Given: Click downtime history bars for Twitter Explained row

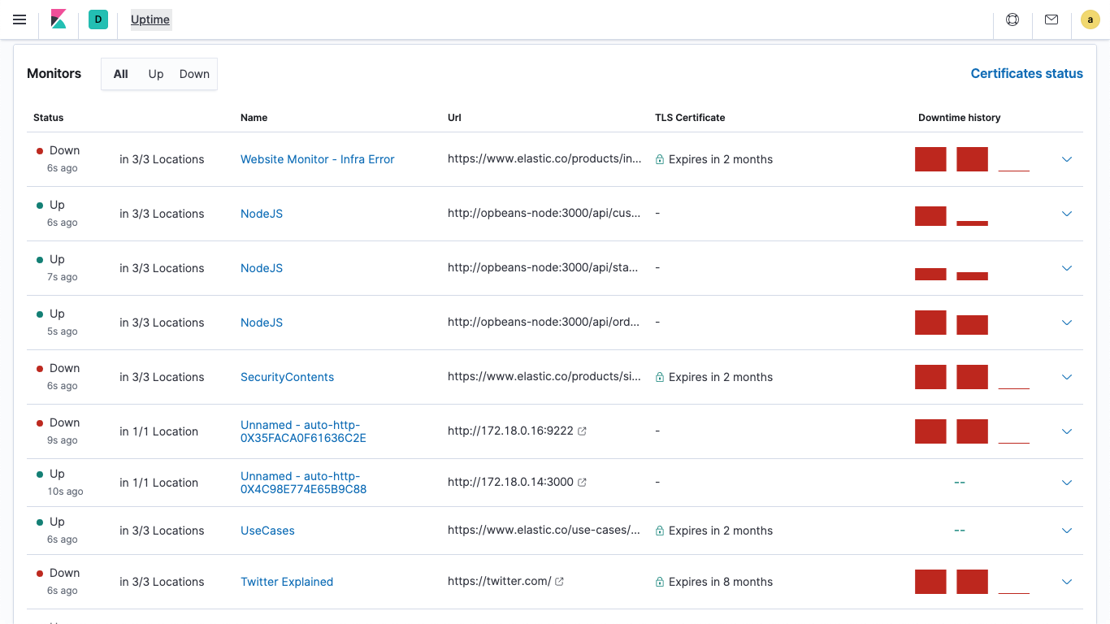Looking at the screenshot, I should 972,582.
